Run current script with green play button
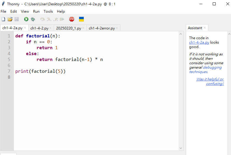The width and height of the screenshot is (231, 155). point(26,19)
